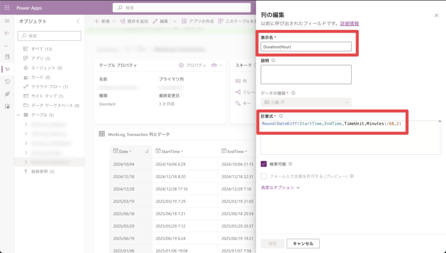Screen dimensions: 446x253
Task: Click the back arrow icon in left rail
Action: pos(7,33)
